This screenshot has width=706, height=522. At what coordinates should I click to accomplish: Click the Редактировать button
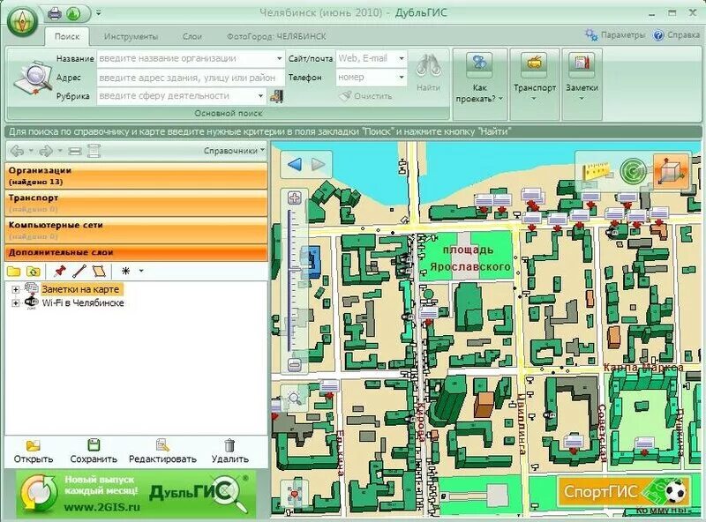pos(162,451)
